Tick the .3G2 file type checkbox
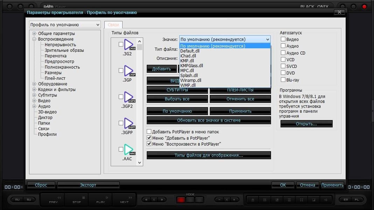Viewport: 374px width, 210px height. (x=121, y=44)
